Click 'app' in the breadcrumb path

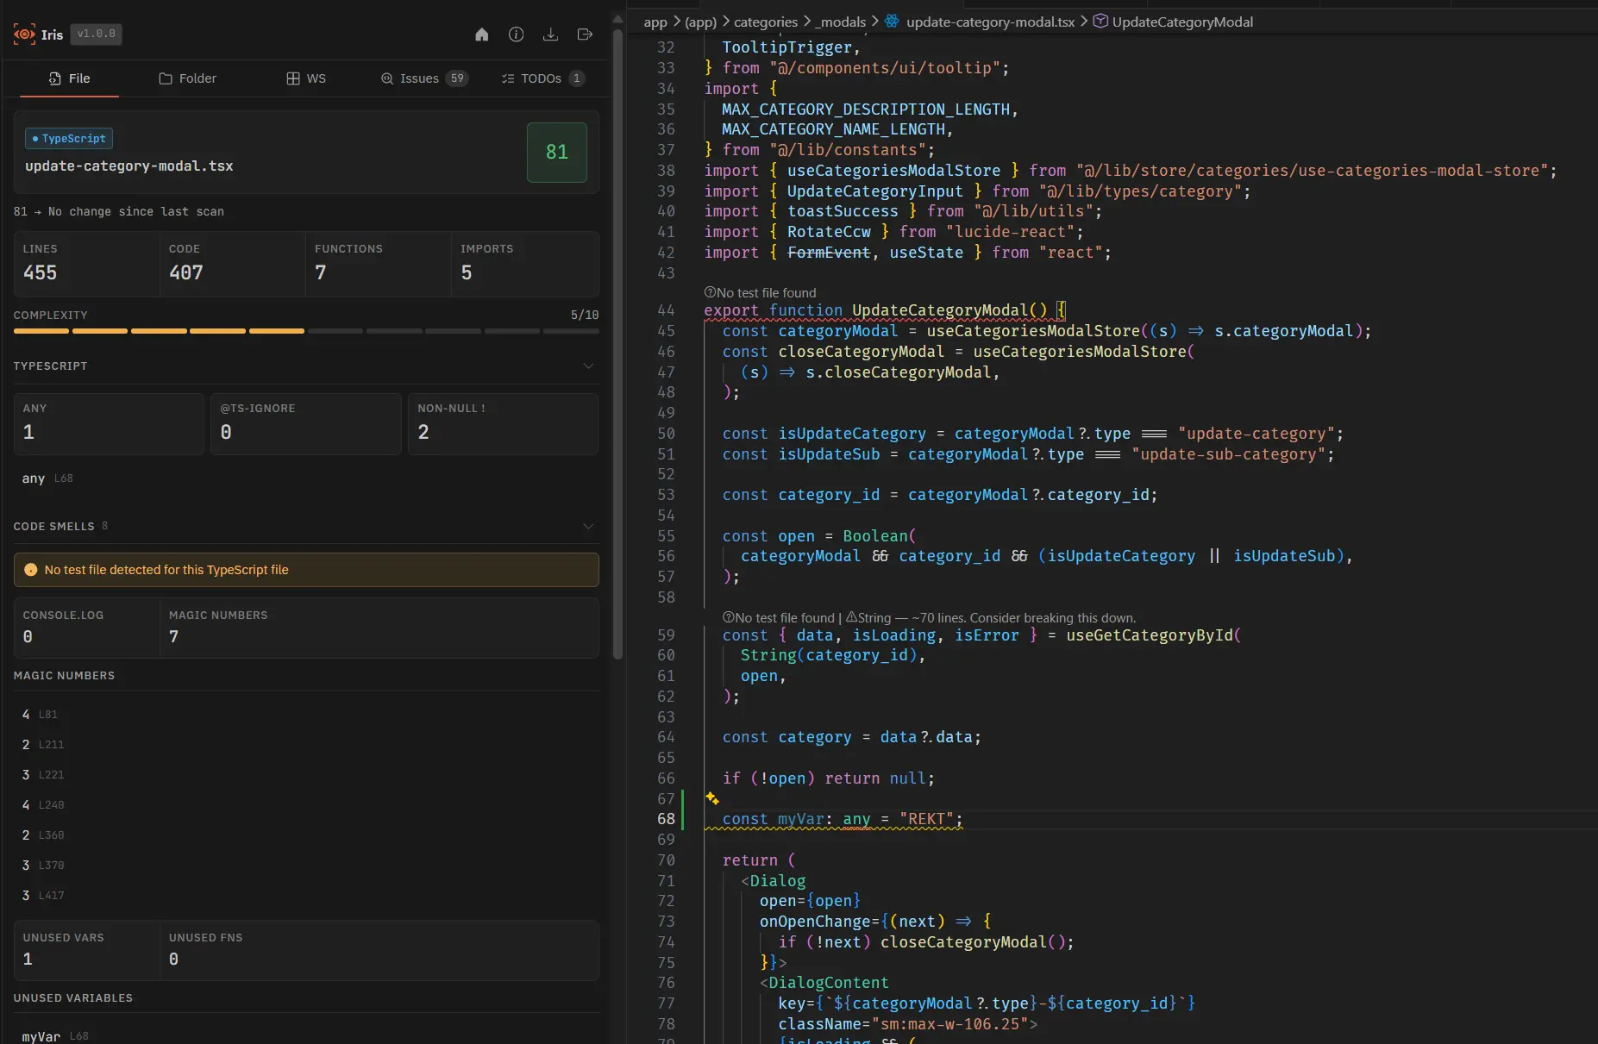pos(655,22)
